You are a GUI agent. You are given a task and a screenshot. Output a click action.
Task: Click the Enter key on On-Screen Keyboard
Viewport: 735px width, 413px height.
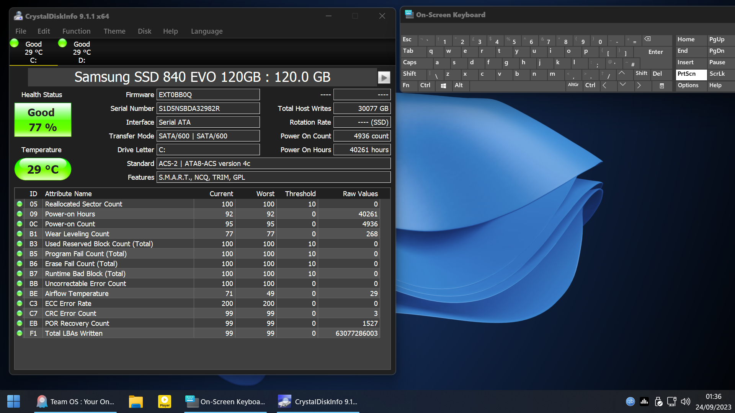655,52
